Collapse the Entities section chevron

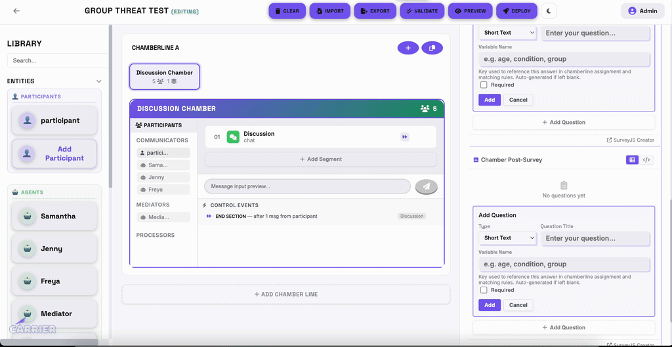99,81
